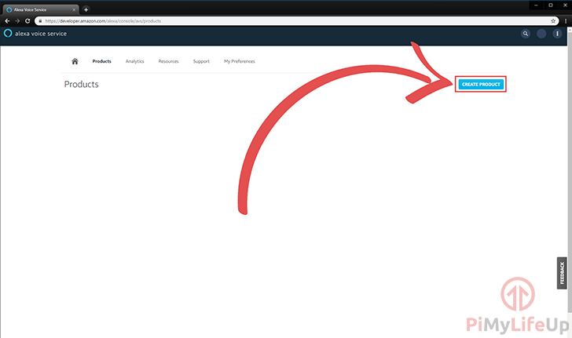Open the user profile avatar
Viewport: 572px width, 338px height.
coord(541,34)
